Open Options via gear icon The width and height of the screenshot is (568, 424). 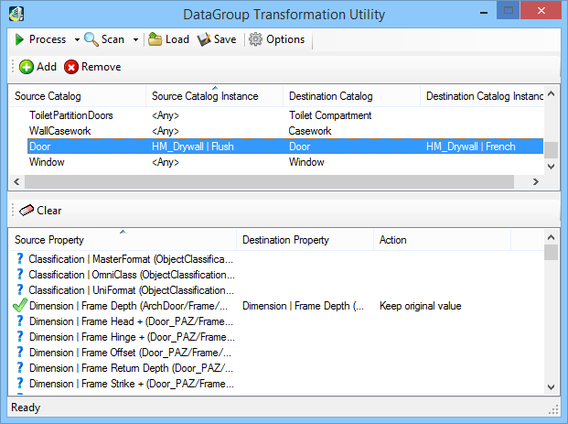(255, 39)
